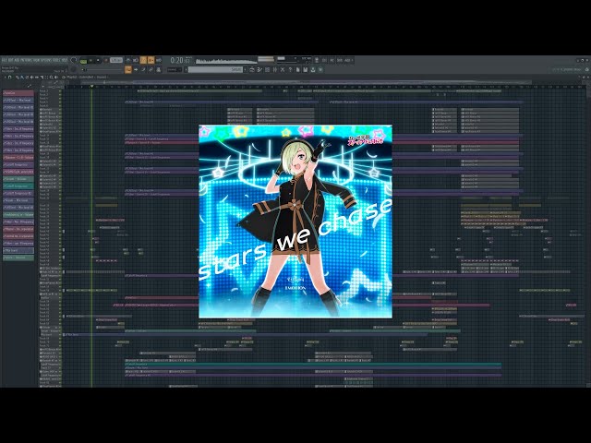
Task: Open the FILE menu
Action: point(4,60)
